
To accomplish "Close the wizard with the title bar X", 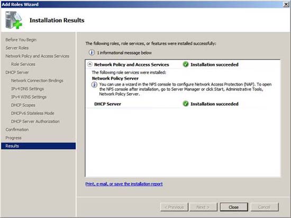I will coord(286,4).
